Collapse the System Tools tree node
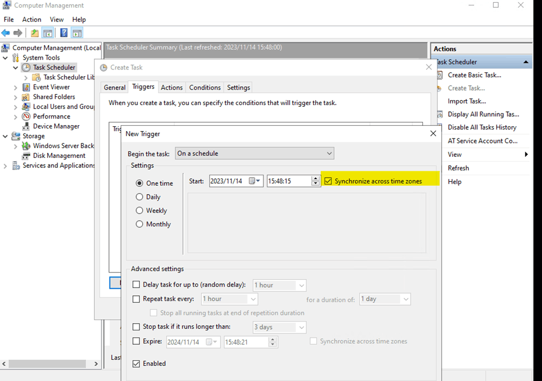 click(x=5, y=58)
